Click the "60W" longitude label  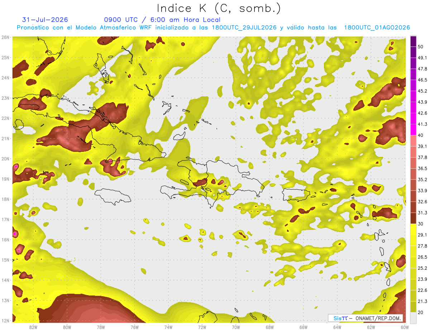[x=405, y=327]
